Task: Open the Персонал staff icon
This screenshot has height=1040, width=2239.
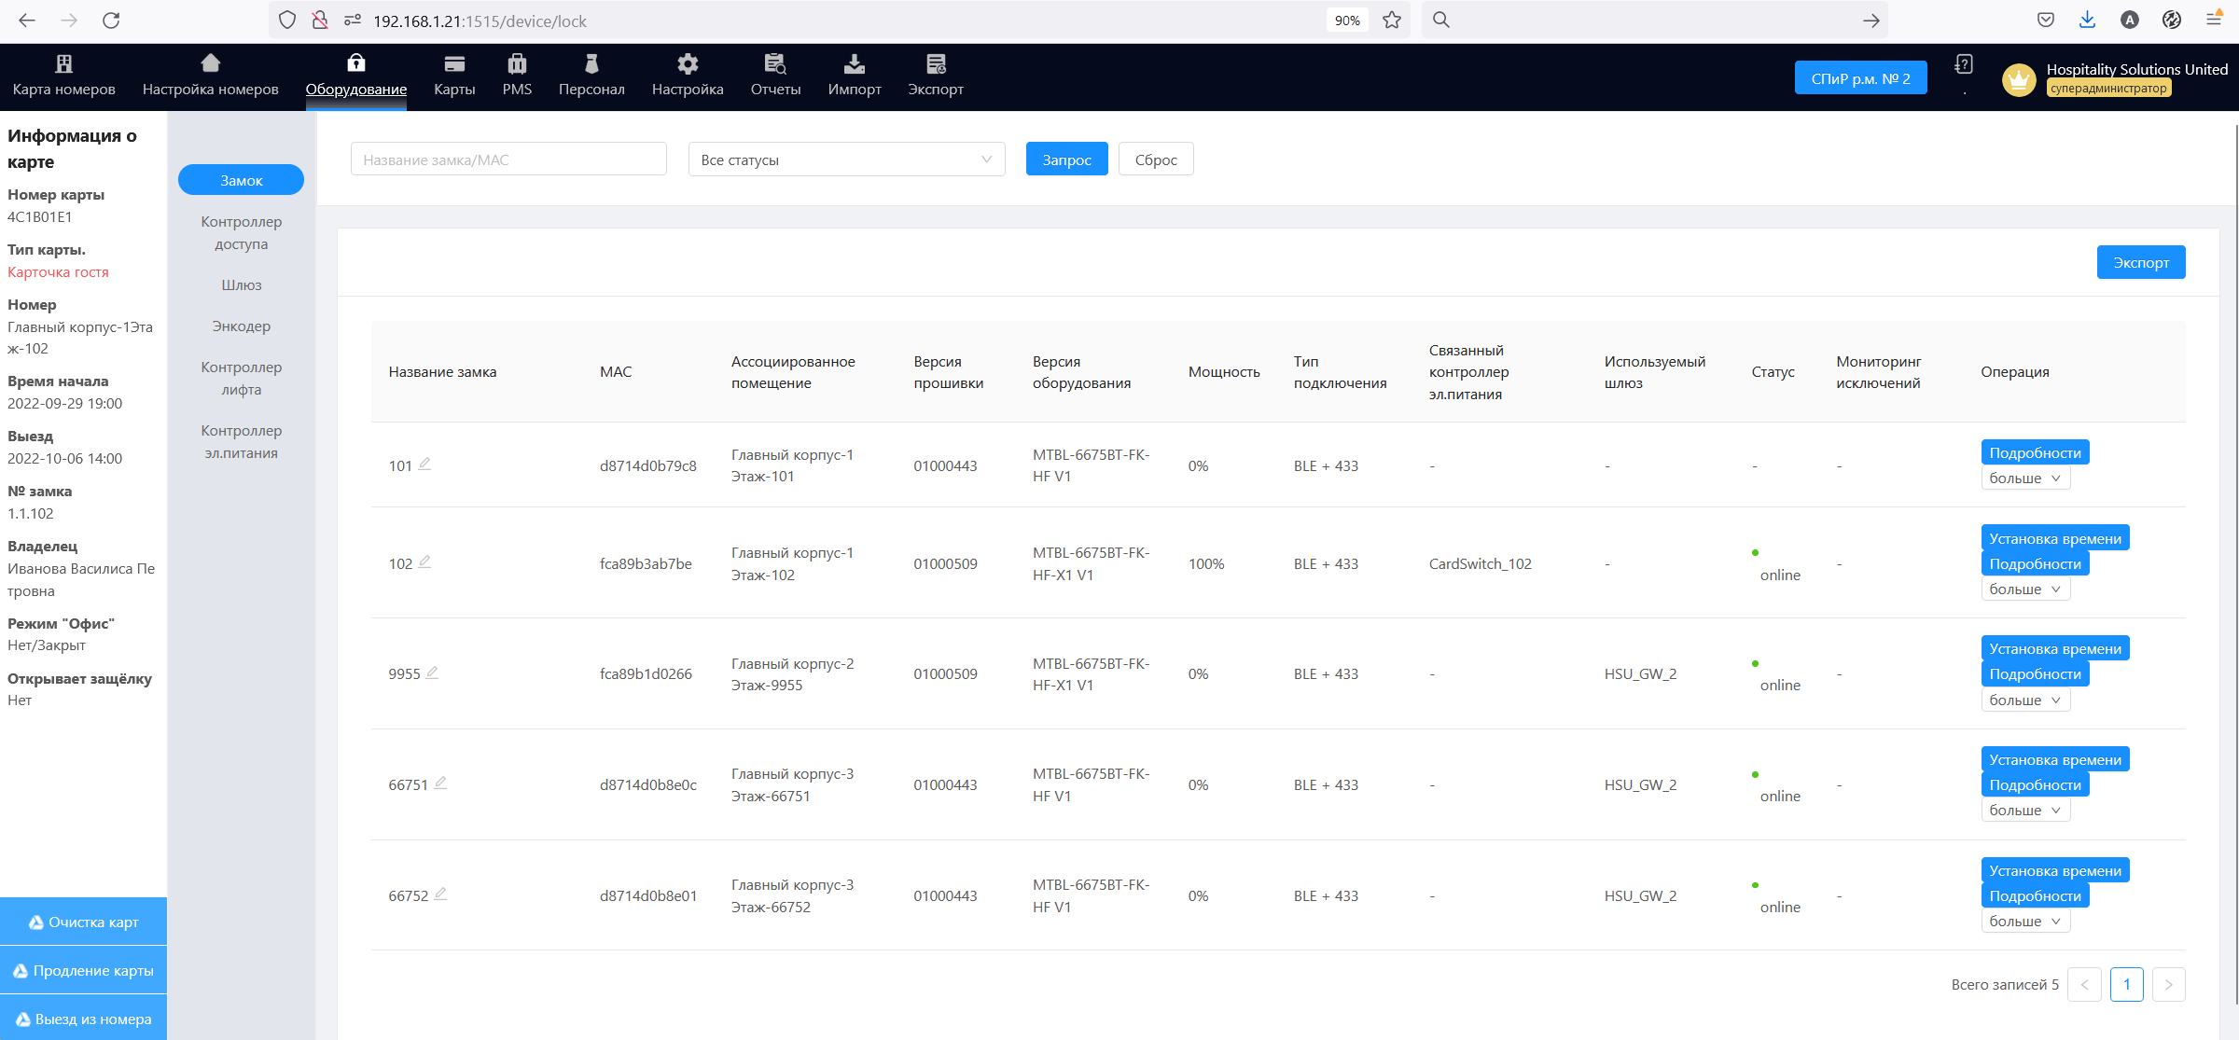Action: tap(591, 64)
